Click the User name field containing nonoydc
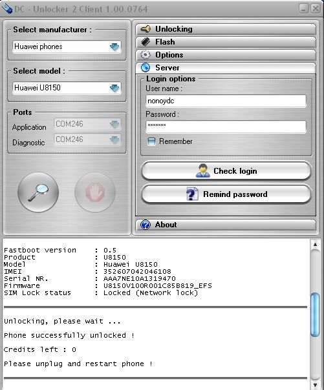 [x=226, y=101]
